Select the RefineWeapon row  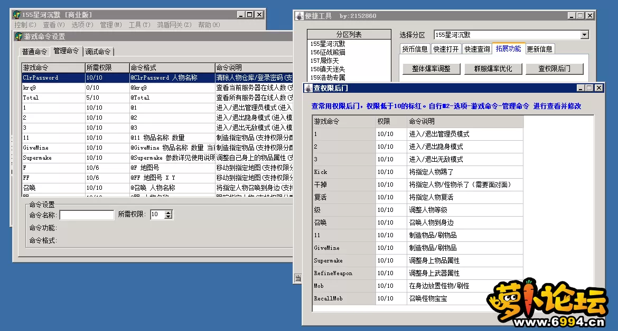tap(418, 273)
